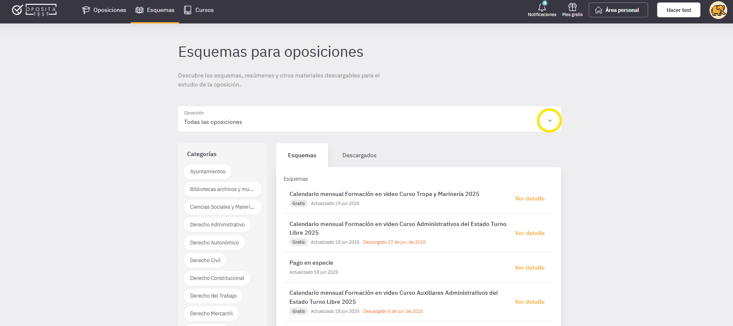
Task: Click the Mes gratis gift icon
Action: [x=572, y=7]
